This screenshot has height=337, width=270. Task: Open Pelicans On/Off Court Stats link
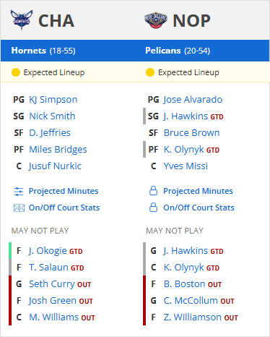point(199,208)
